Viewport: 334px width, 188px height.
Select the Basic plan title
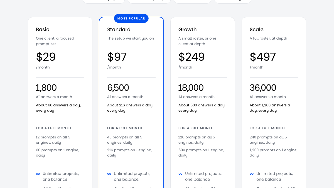43,30
